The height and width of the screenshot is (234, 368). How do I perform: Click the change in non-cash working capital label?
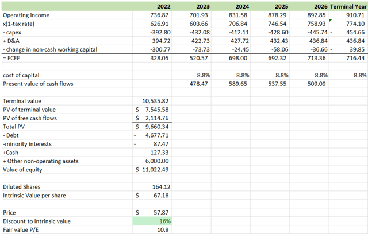click(x=50, y=49)
